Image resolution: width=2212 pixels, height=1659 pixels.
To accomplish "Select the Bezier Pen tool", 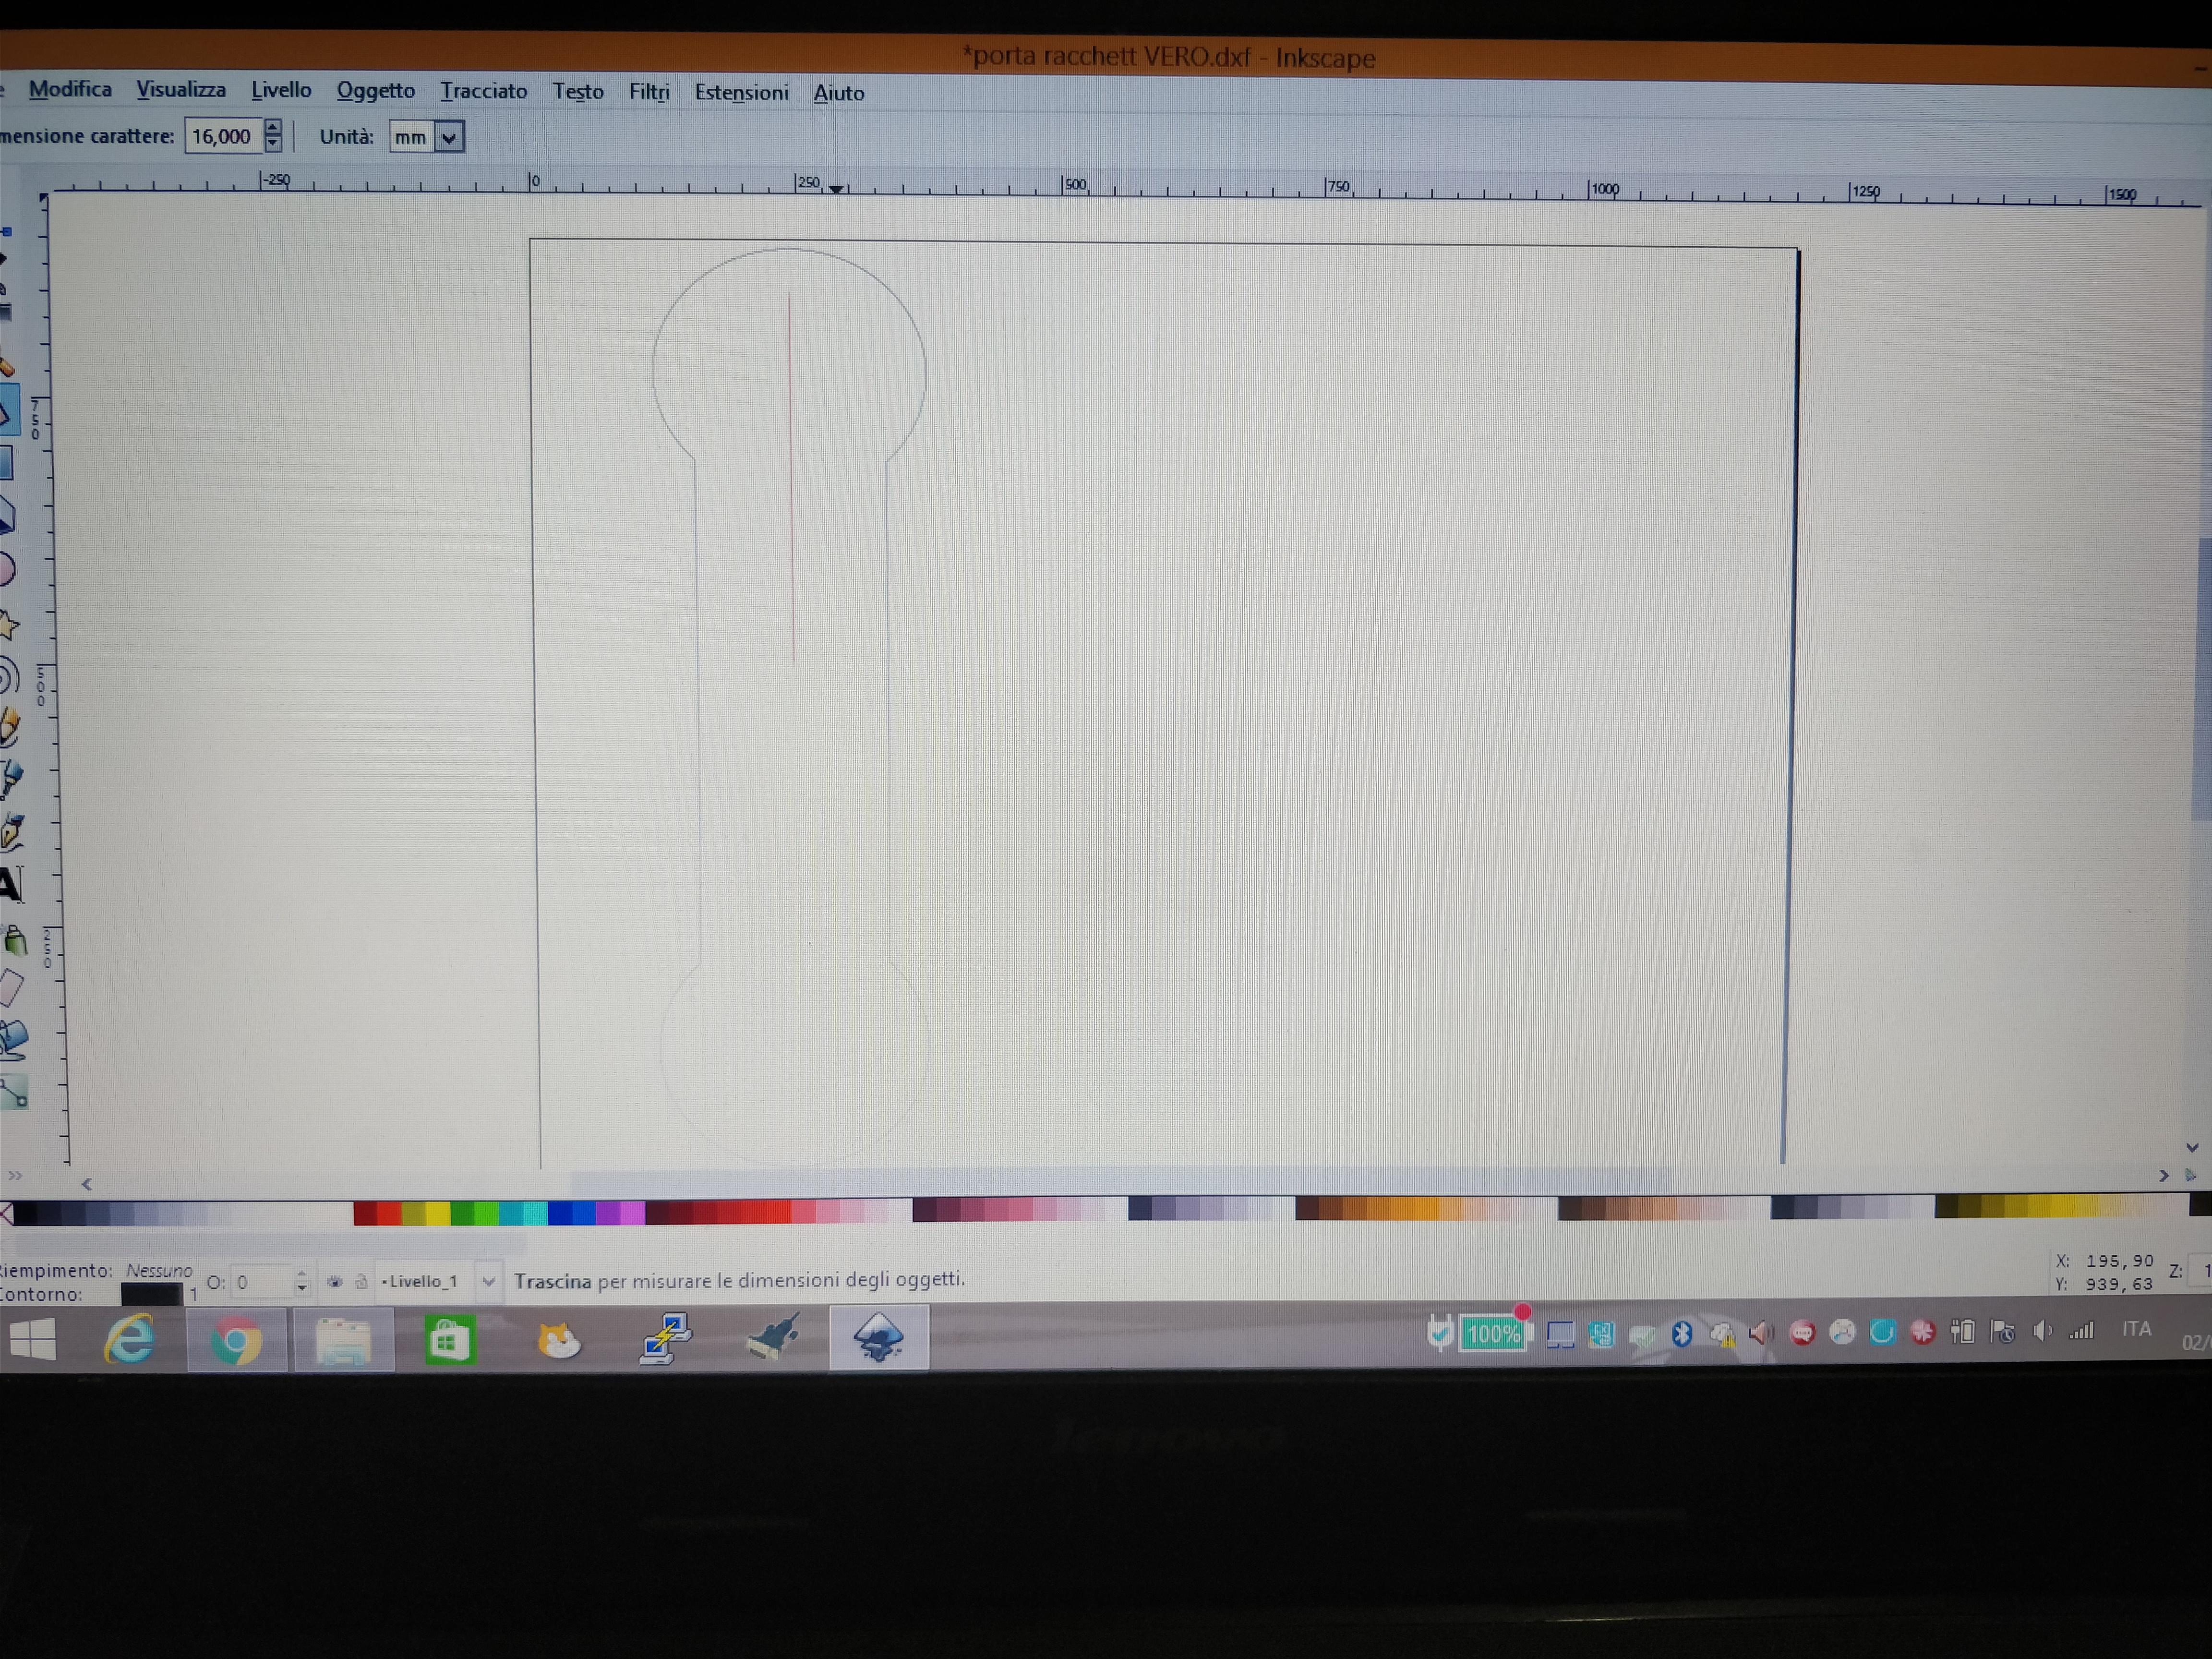I will click(x=11, y=779).
